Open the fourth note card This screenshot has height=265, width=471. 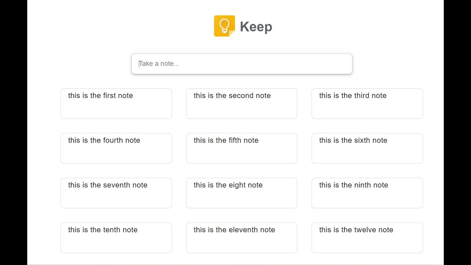(x=116, y=148)
